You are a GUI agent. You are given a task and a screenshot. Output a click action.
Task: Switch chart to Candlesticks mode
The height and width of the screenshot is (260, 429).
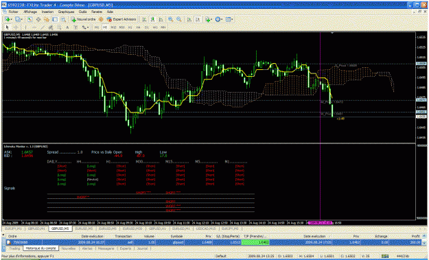pos(152,19)
